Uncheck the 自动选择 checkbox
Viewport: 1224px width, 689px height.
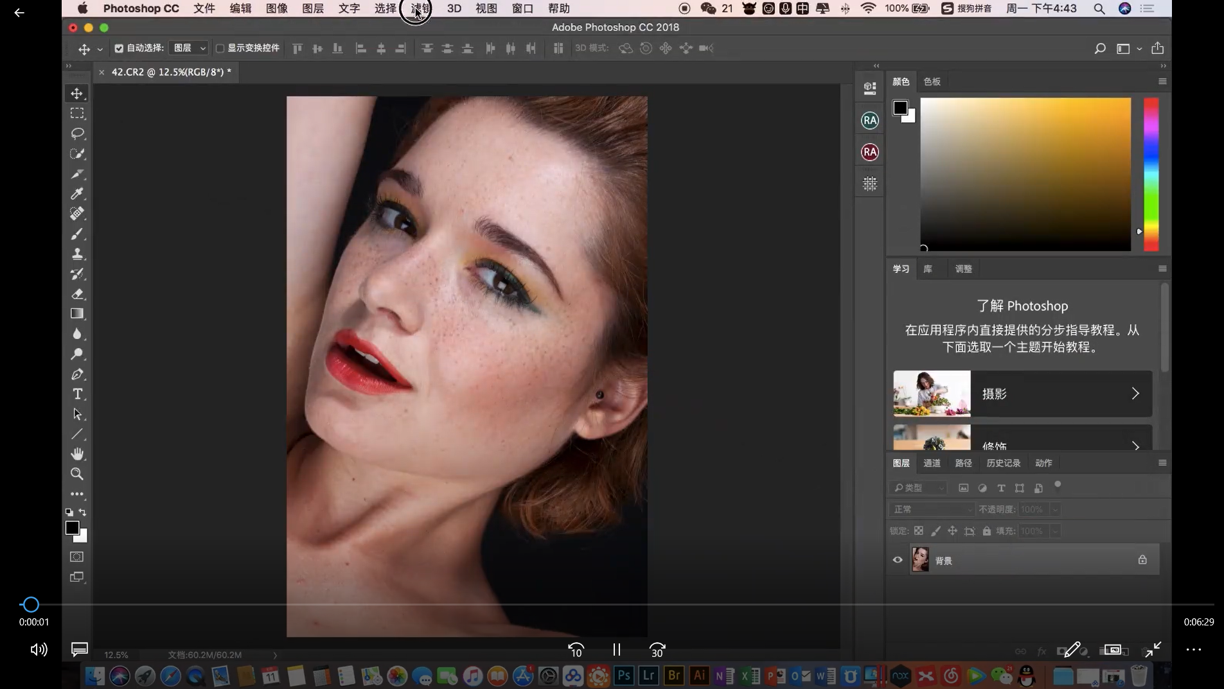click(119, 48)
